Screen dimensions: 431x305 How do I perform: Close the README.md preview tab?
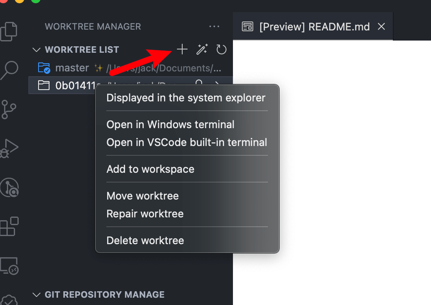(x=381, y=27)
